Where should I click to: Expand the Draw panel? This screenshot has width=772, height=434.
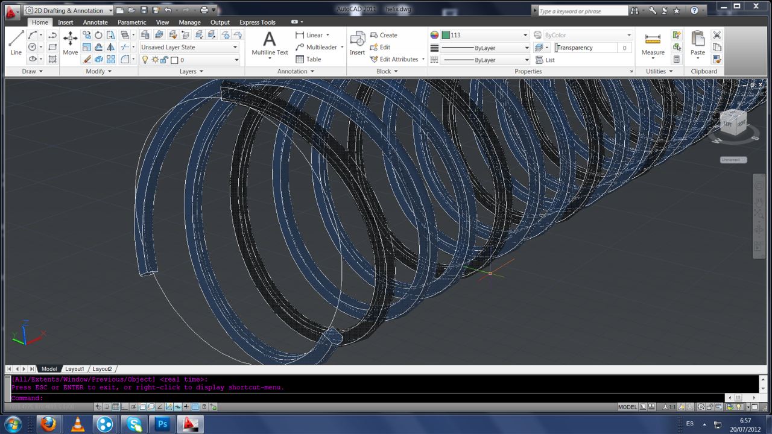click(x=32, y=71)
